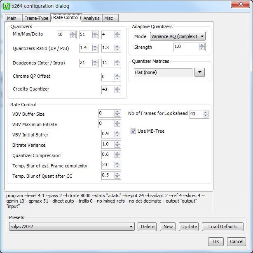Screen dimensions: 253x253
Task: Click the Bitrate Variance field showing 1.0
Action: 108,144
